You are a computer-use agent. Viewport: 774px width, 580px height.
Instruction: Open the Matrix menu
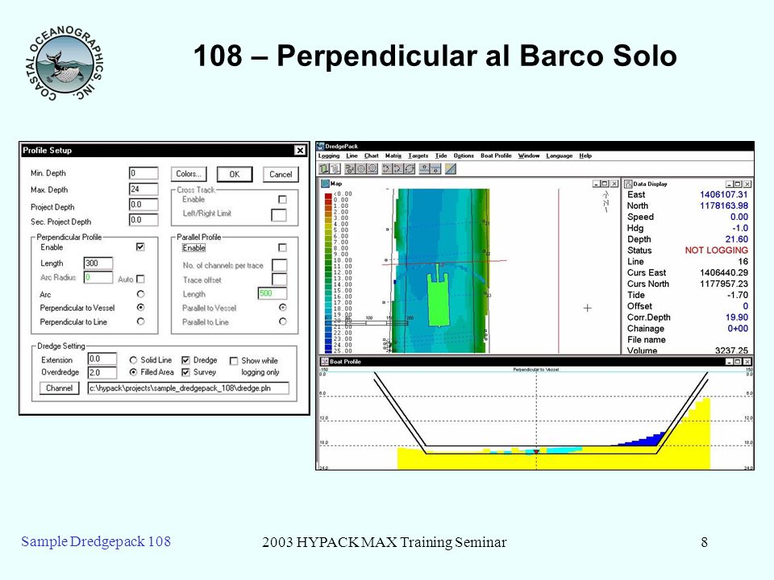[393, 155]
